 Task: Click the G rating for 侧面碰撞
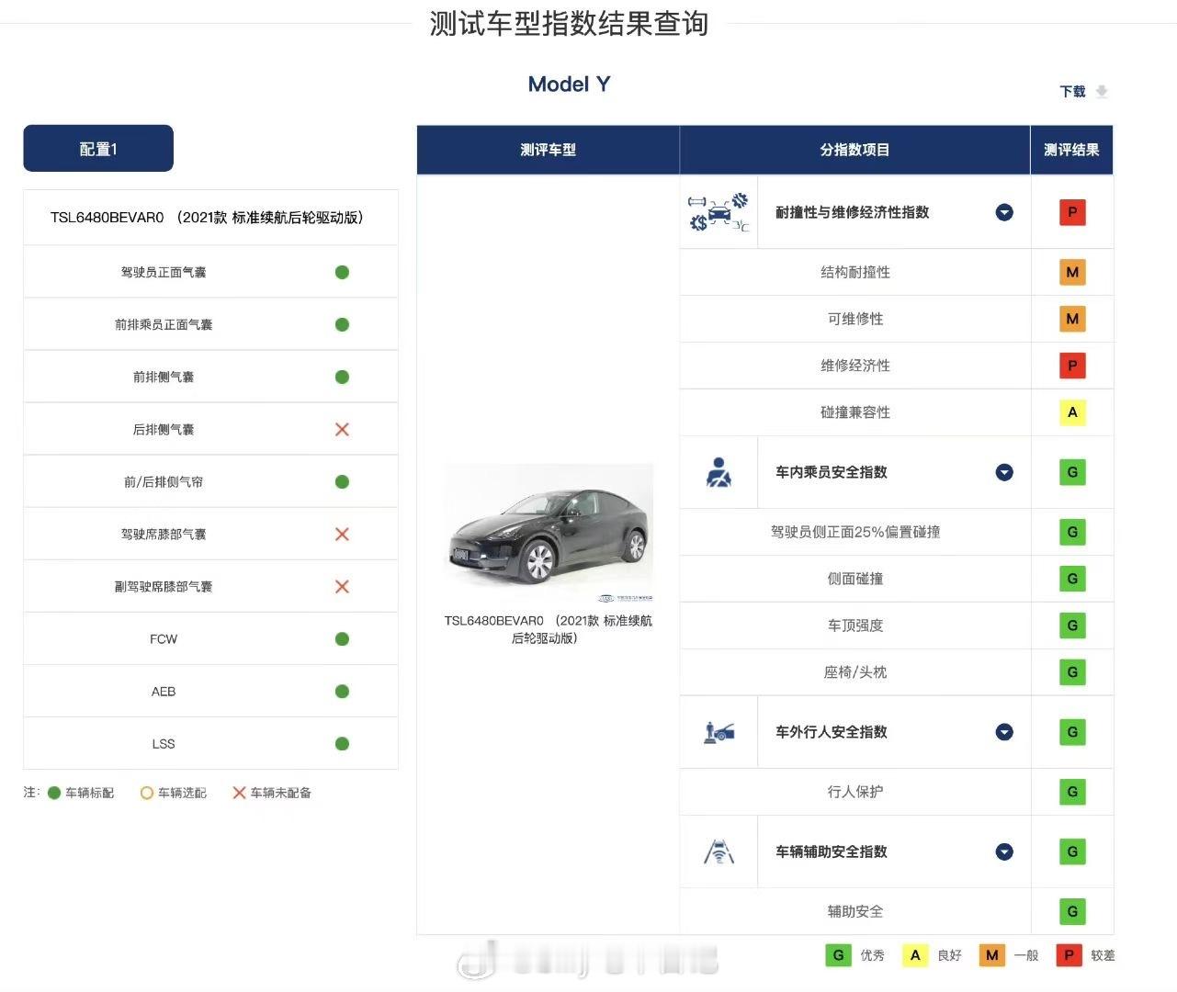1072,579
